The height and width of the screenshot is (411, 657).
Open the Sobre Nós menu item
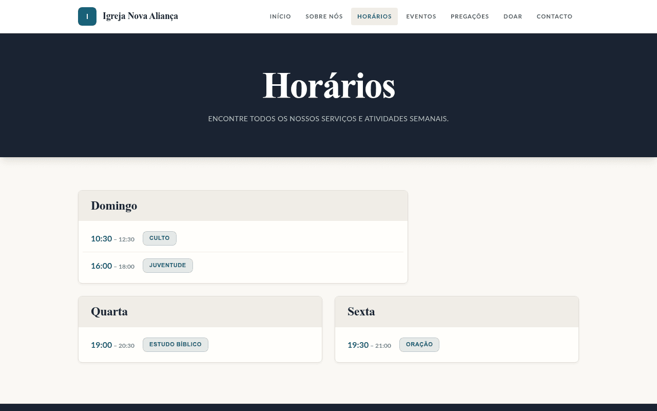[324, 16]
